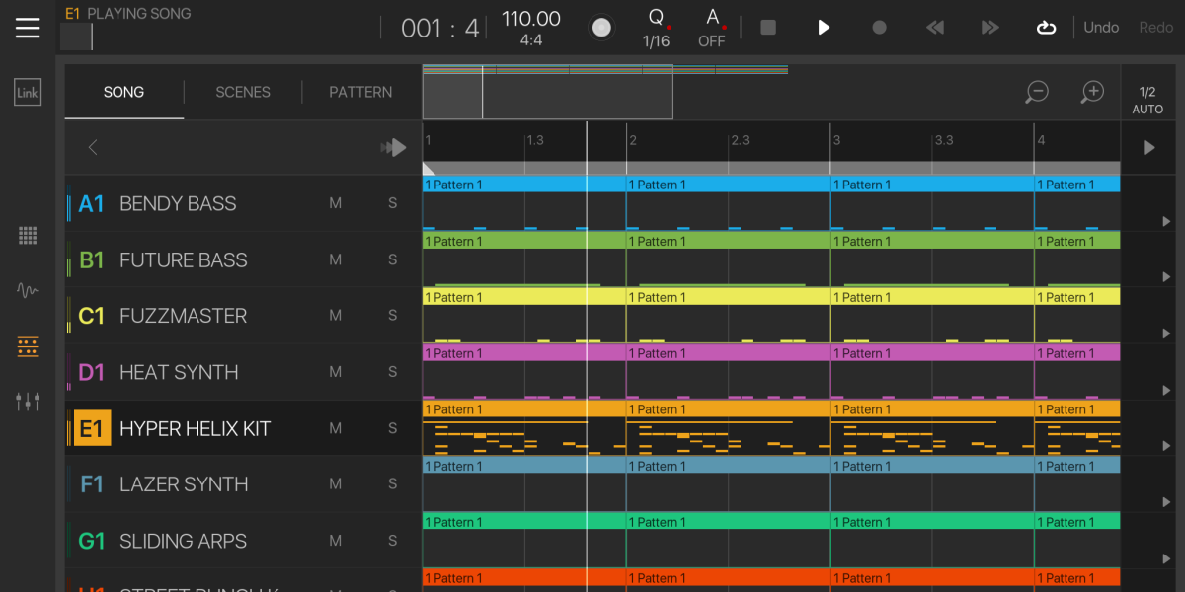Click the 1/2 AUTO grid button
The height and width of the screenshot is (592, 1185).
tap(1147, 100)
